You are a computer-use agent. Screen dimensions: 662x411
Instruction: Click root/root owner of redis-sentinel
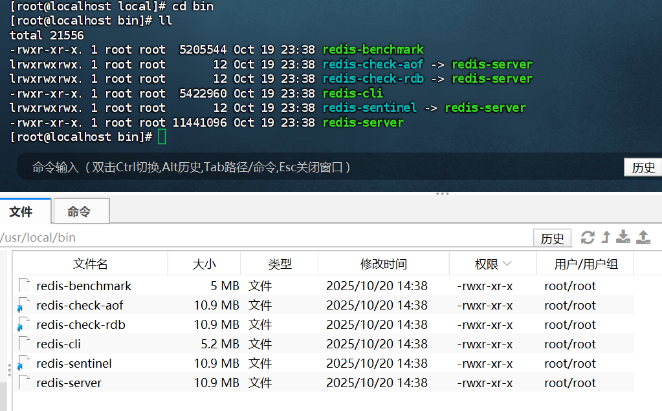[570, 363]
